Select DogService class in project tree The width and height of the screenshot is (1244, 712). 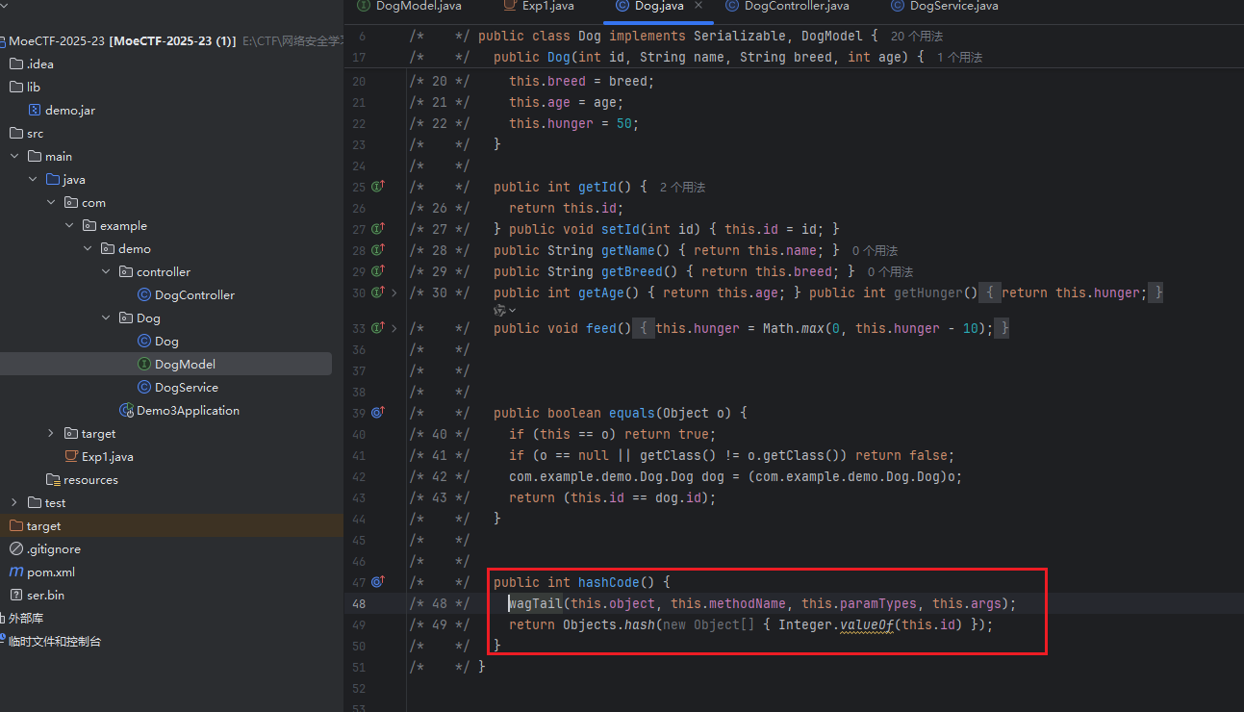point(186,388)
